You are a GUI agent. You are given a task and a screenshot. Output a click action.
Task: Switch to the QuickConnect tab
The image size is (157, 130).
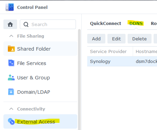[105, 24]
